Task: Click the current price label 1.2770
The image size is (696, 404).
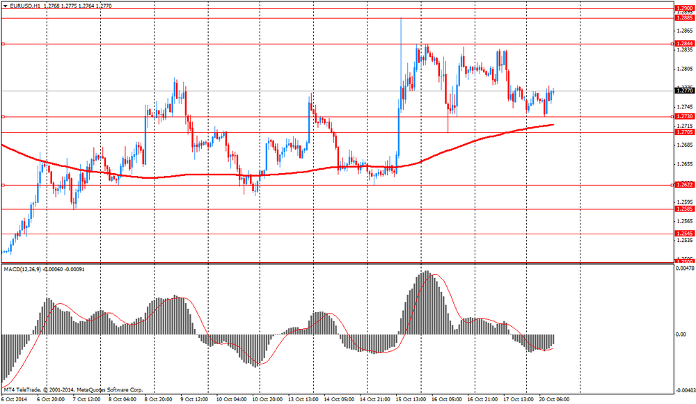Action: (x=684, y=90)
